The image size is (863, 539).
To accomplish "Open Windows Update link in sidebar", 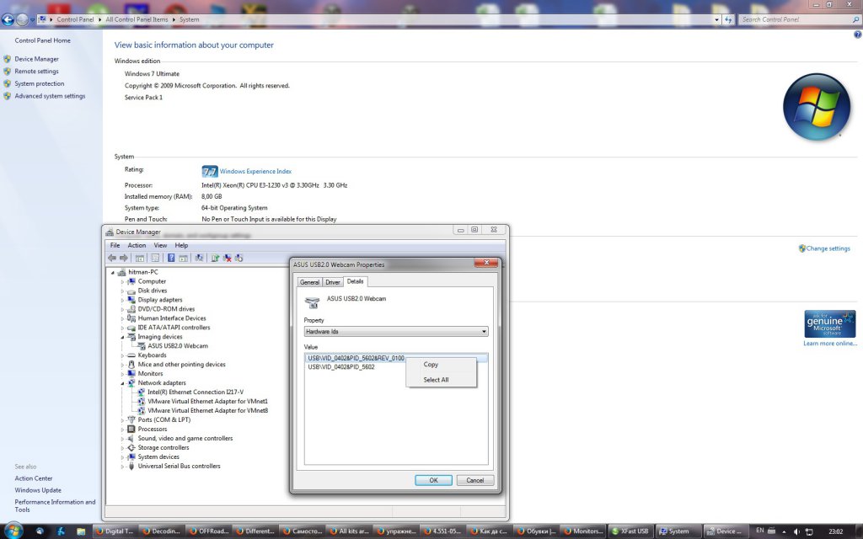I will [38, 490].
